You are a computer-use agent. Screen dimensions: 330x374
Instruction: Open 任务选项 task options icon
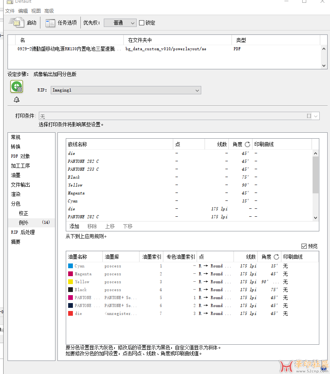(50, 23)
